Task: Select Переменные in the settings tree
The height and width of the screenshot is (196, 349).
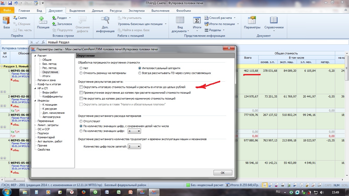Action: point(45,121)
